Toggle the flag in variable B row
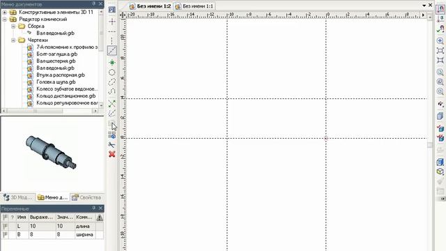The image size is (446, 251). (x=5, y=234)
